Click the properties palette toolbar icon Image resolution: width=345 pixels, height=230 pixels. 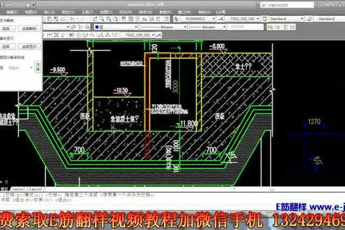point(124,19)
